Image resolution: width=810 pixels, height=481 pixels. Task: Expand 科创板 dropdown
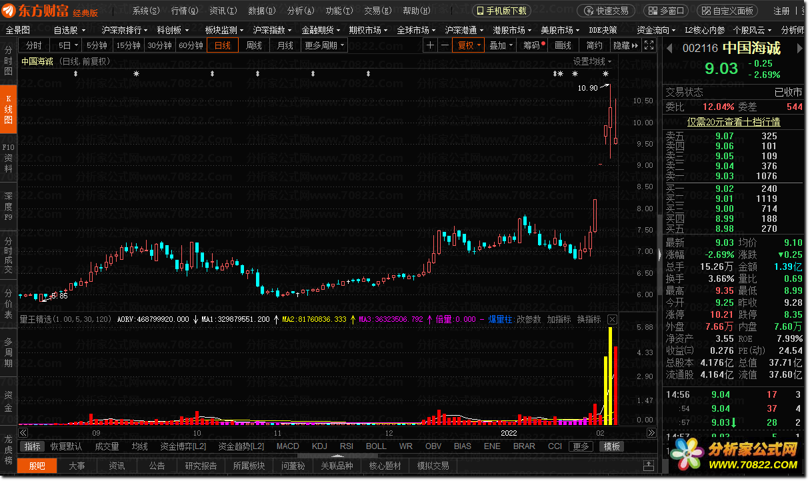coord(173,30)
